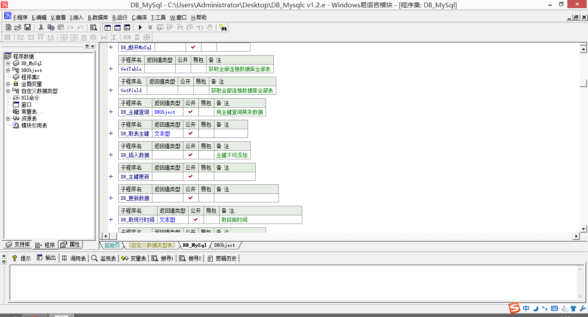Click empty 公开 cell for GetField
Screen dimensions: 588x317
click(186, 90)
